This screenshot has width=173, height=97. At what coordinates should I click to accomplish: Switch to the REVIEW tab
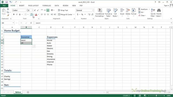tap(65, 5)
